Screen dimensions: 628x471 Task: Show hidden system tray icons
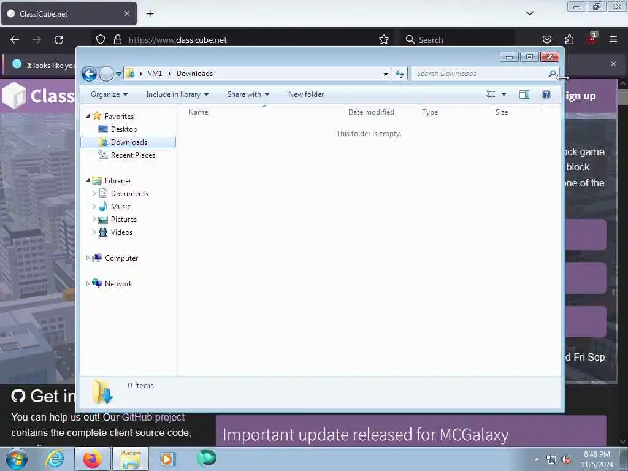click(536, 459)
